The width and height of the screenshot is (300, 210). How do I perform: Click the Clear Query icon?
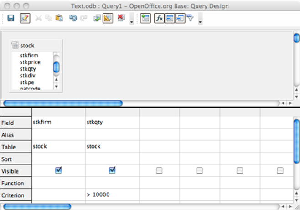click(121, 19)
